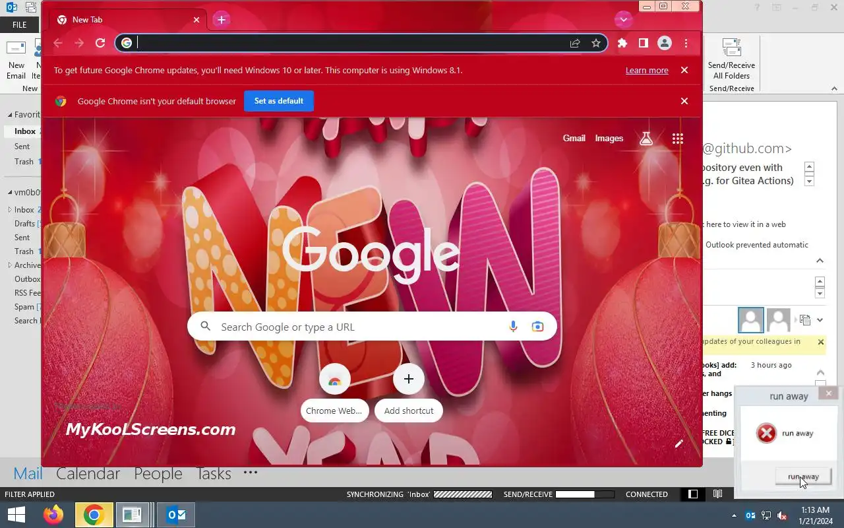Open Chrome from the taskbar
This screenshot has width=844, height=528.
tap(94, 515)
